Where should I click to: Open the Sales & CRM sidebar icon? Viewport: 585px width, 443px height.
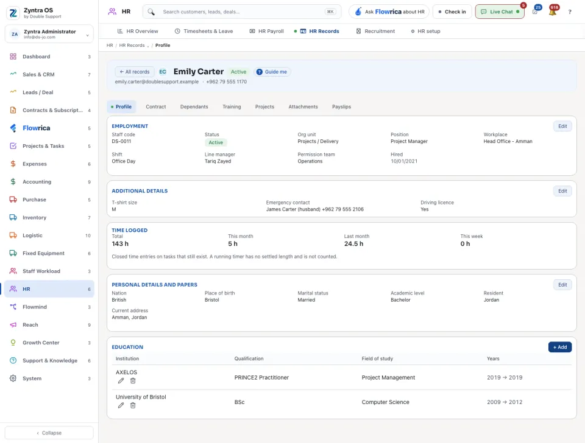click(x=13, y=74)
